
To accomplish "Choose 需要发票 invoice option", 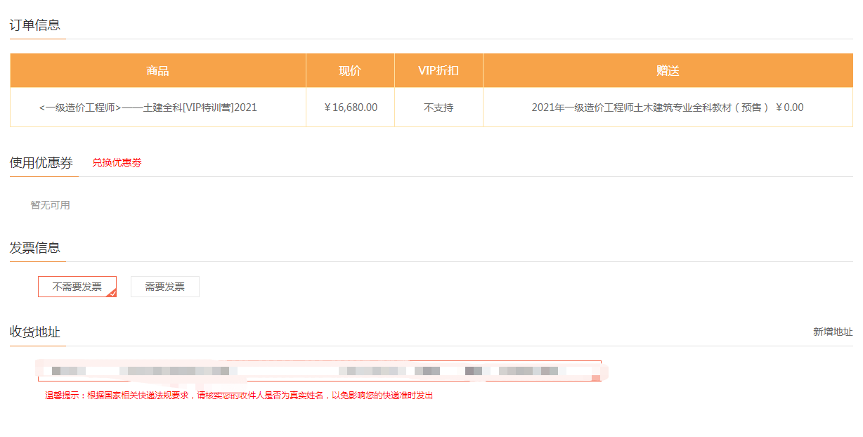I will (164, 287).
